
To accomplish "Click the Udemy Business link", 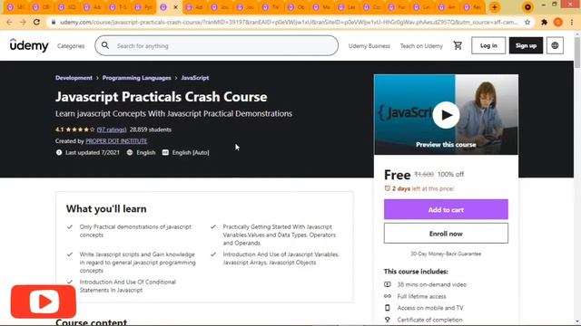I will pyautogui.click(x=369, y=46).
